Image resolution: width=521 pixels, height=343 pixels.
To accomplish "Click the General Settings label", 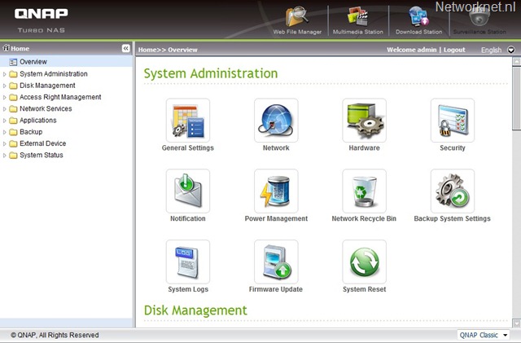I will (188, 148).
